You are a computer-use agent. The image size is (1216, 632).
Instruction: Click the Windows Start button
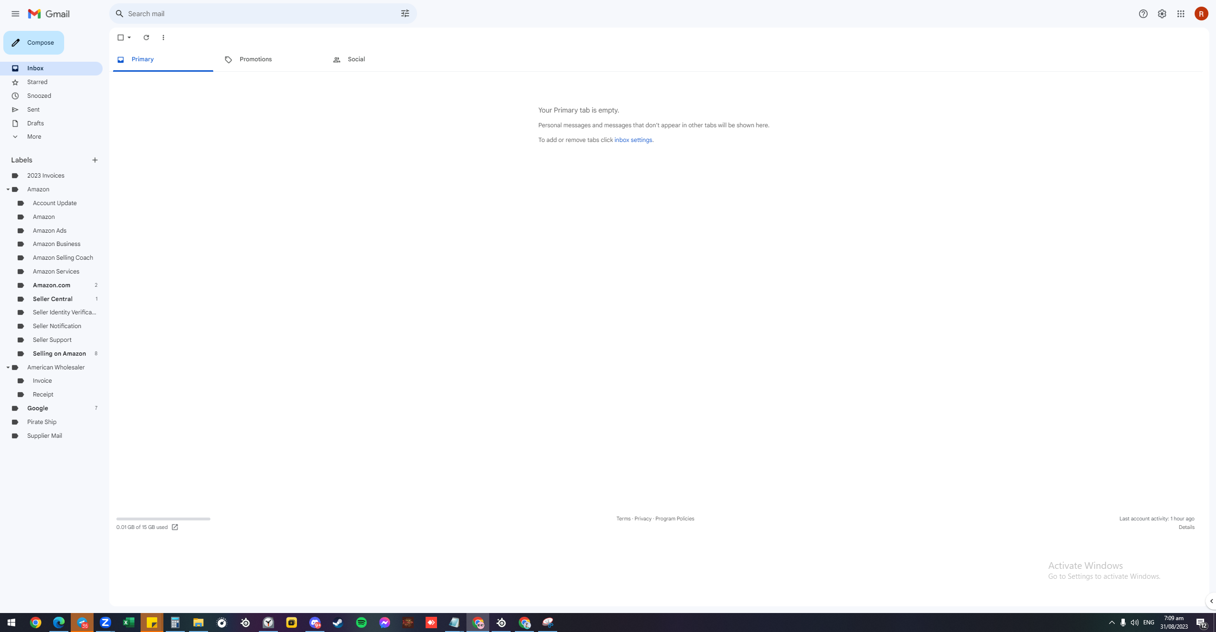(11, 623)
